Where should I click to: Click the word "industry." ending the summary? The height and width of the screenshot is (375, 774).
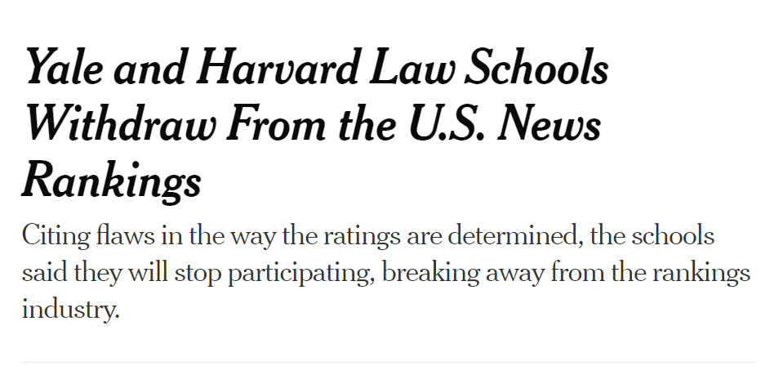tap(71, 310)
